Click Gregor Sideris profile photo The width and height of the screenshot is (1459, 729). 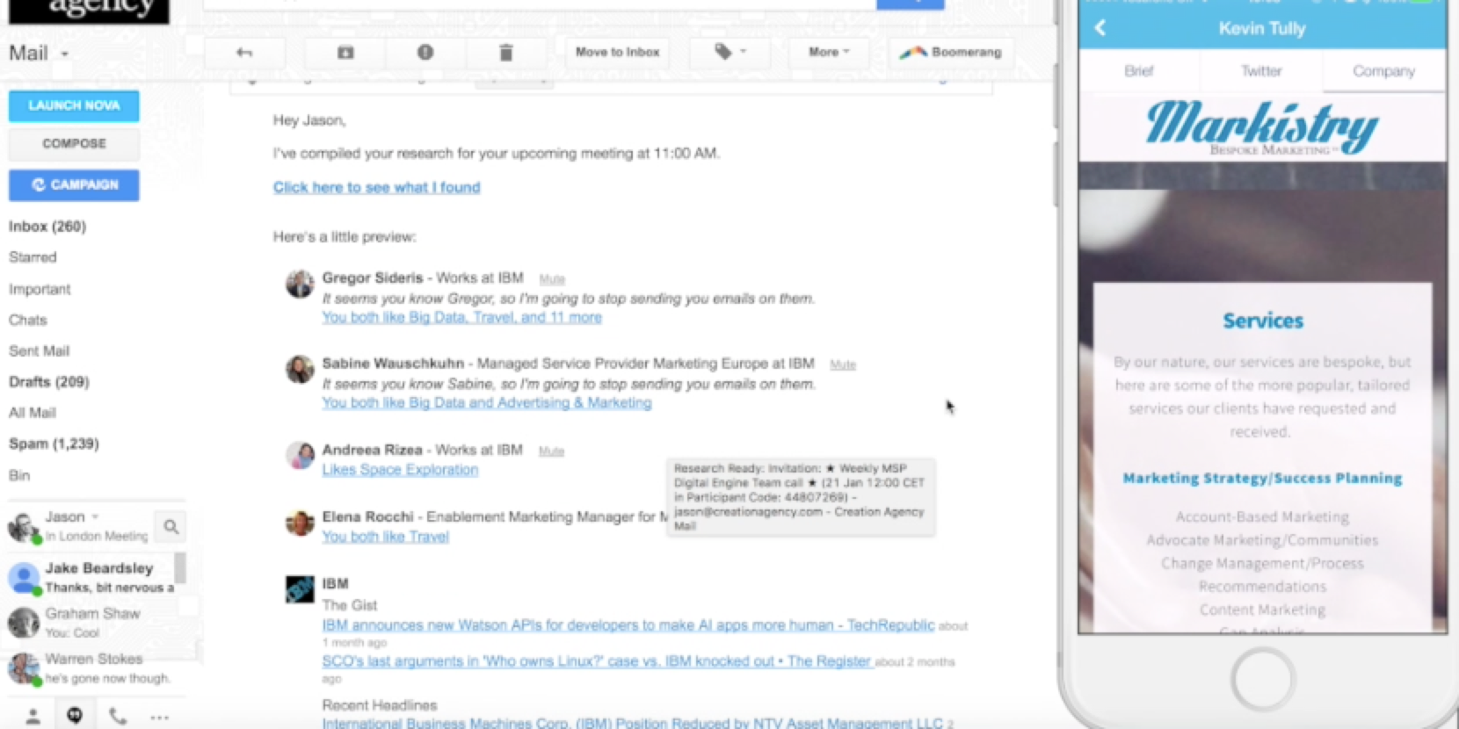click(x=300, y=284)
